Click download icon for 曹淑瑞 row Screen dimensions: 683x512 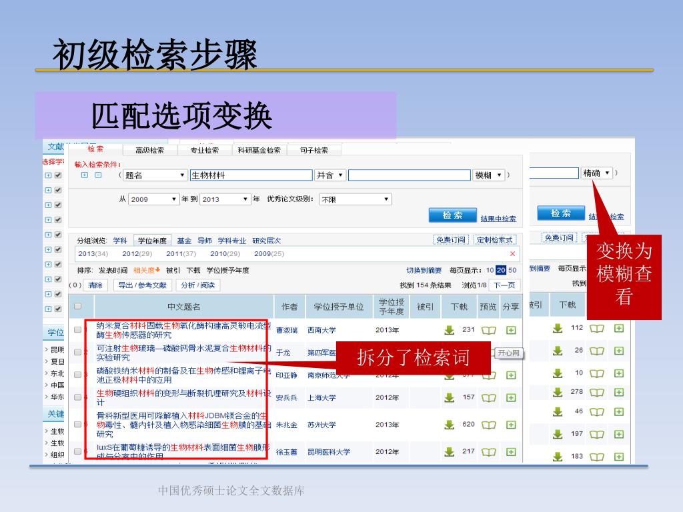pyautogui.click(x=449, y=330)
